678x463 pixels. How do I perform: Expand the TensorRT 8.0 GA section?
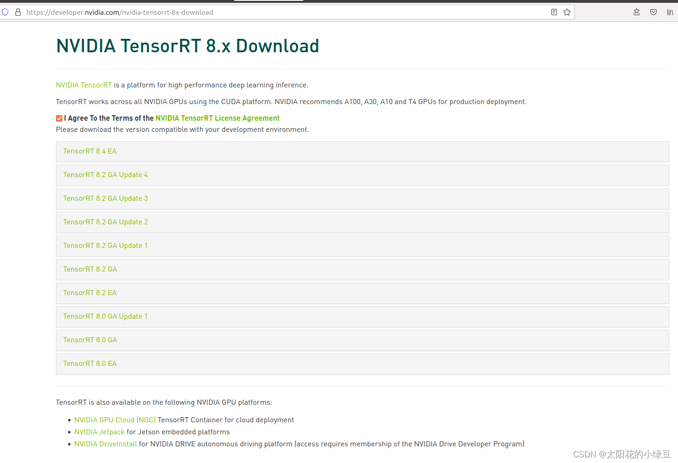click(x=363, y=340)
